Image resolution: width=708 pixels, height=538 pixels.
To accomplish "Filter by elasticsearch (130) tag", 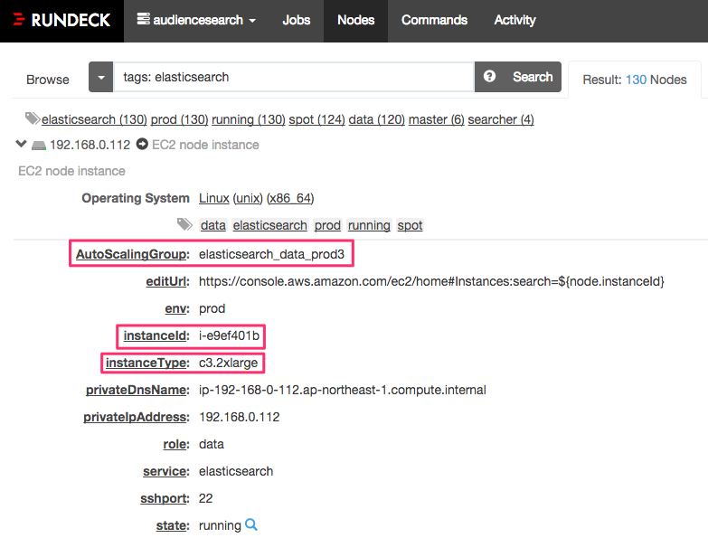I will (x=94, y=119).
